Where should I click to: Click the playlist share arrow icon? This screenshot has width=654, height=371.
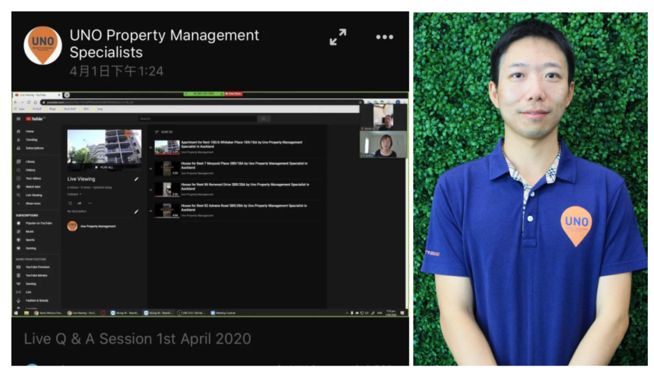79,203
